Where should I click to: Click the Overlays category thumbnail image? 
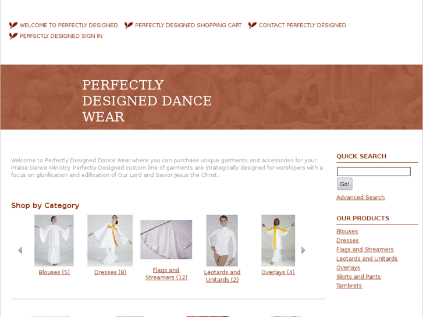(x=278, y=240)
